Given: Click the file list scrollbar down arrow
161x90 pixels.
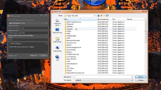Looking at the screenshot, I should point(145,73).
